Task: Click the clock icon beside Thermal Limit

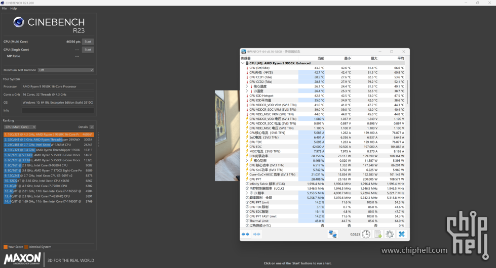Action: (247, 221)
